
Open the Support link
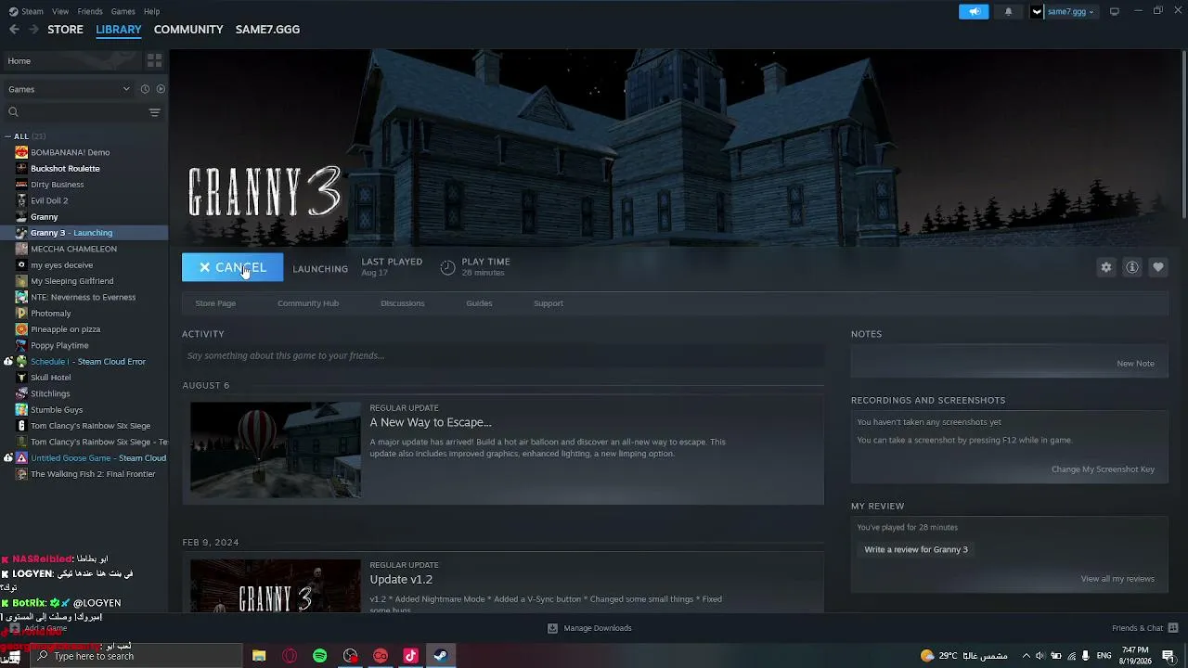coord(549,303)
